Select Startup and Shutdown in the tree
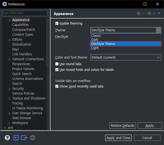 click(29, 98)
